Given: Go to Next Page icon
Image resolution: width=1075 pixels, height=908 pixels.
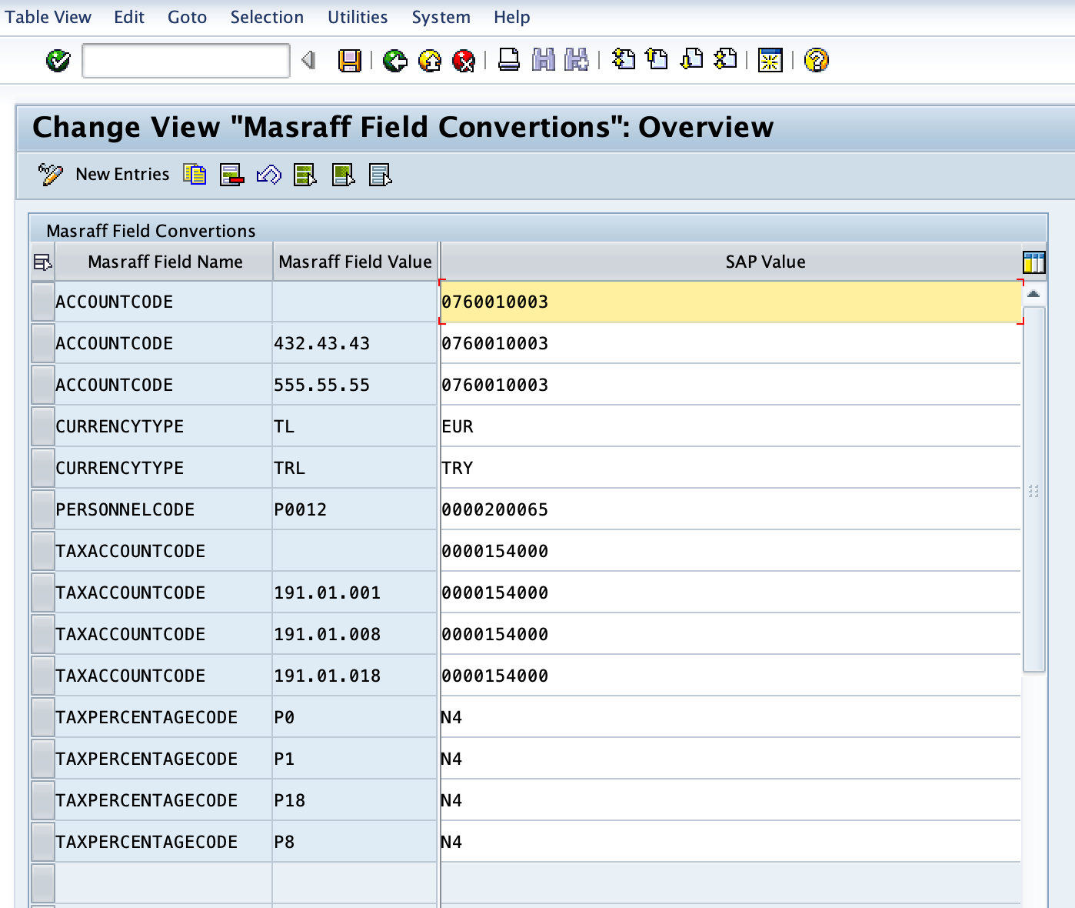Looking at the screenshot, I should tap(691, 59).
